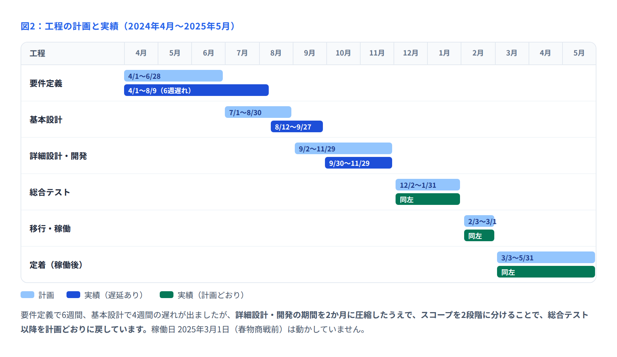Click the 6月 column header
The image size is (617, 357).
click(x=208, y=53)
